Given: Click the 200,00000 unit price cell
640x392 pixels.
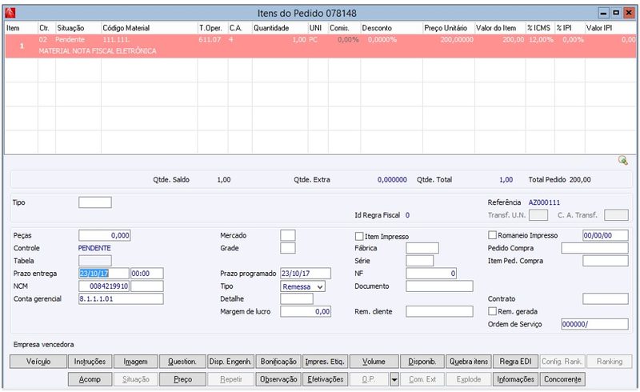Looking at the screenshot, I should click(x=457, y=40).
